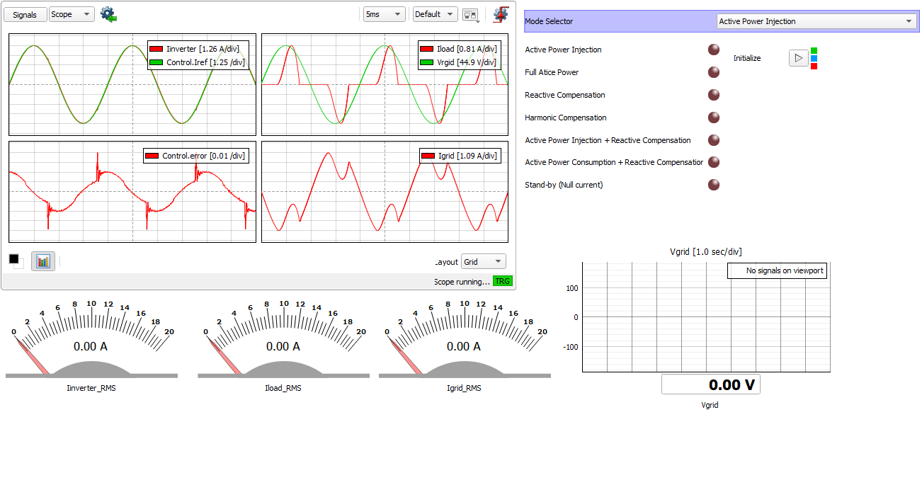Viewport: 922px width, 480px height.
Task: Expand the 5ms time base dropdown
Action: pos(384,14)
